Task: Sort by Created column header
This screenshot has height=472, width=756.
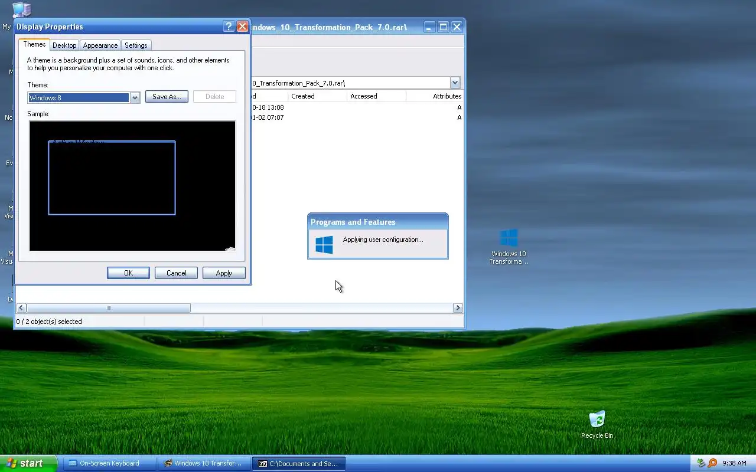Action: (318, 96)
